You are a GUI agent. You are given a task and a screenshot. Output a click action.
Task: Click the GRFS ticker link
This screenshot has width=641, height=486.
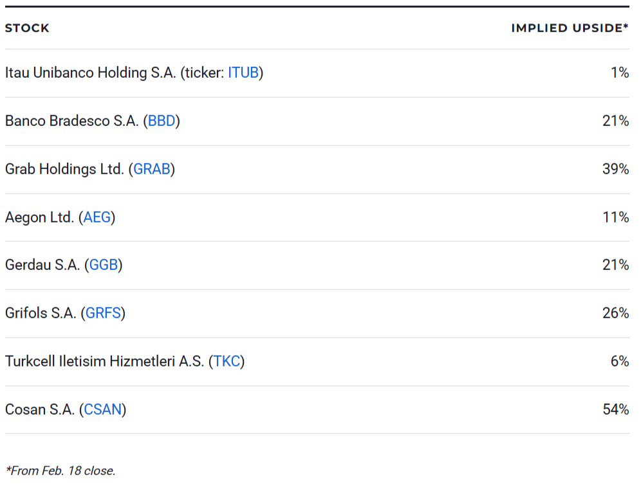pos(104,313)
